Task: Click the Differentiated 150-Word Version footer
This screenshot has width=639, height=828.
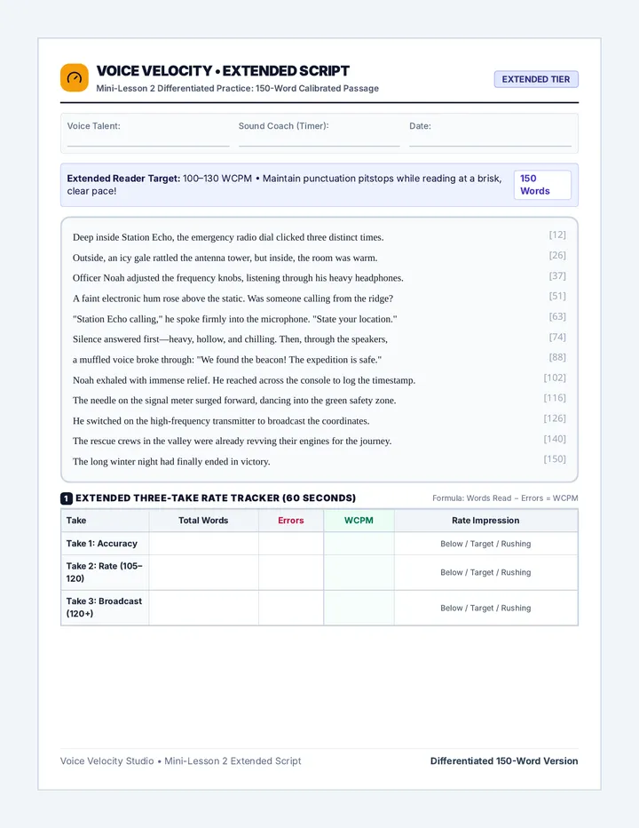Action: tap(504, 761)
